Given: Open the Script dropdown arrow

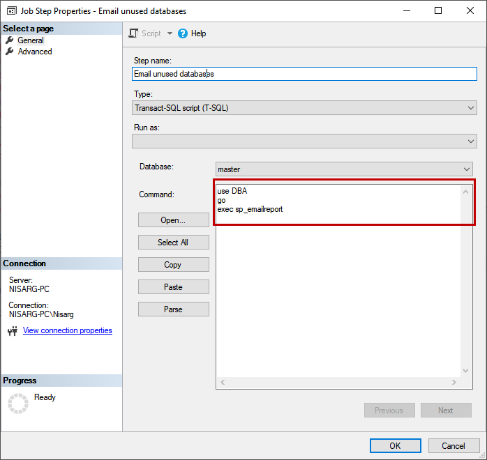Looking at the screenshot, I should (170, 33).
